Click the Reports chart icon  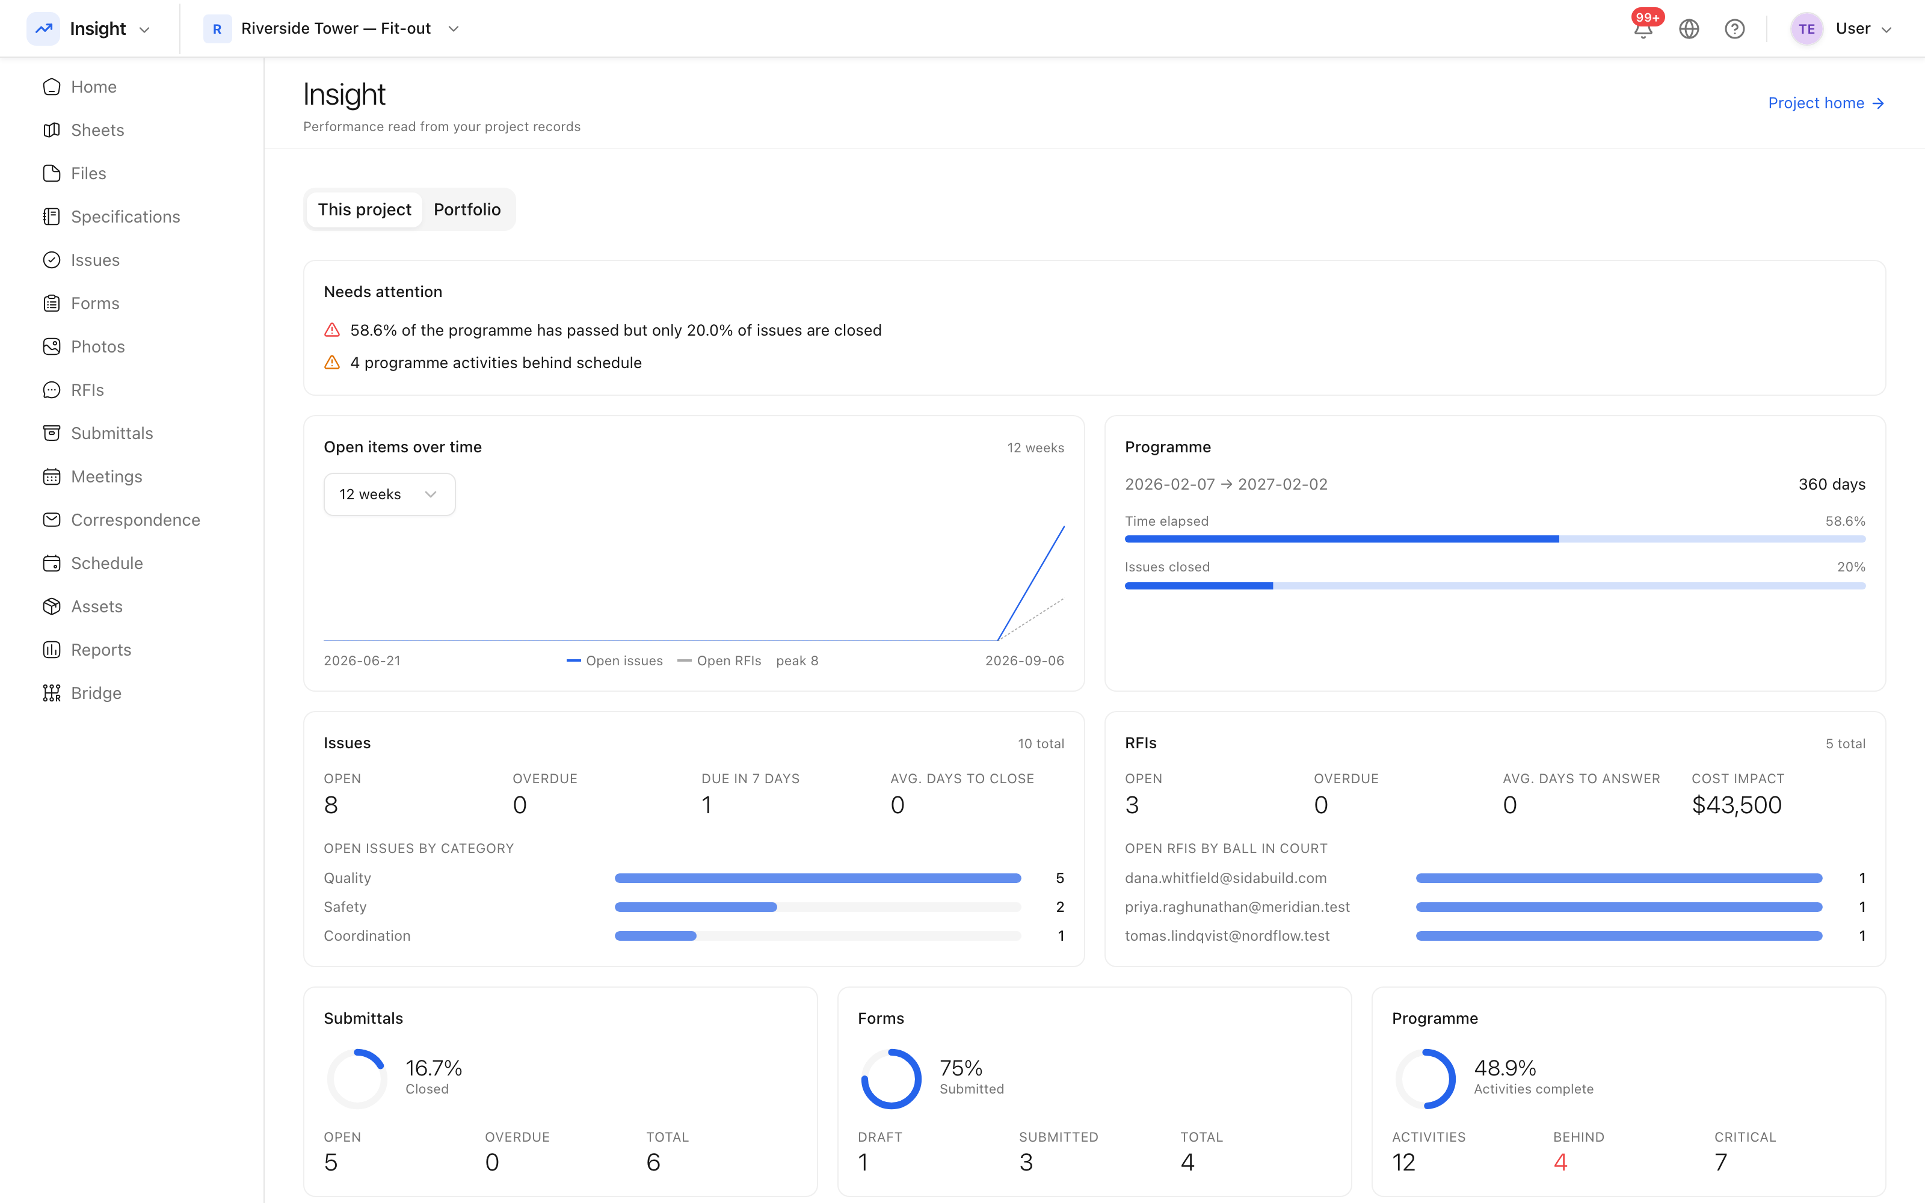pyautogui.click(x=52, y=650)
